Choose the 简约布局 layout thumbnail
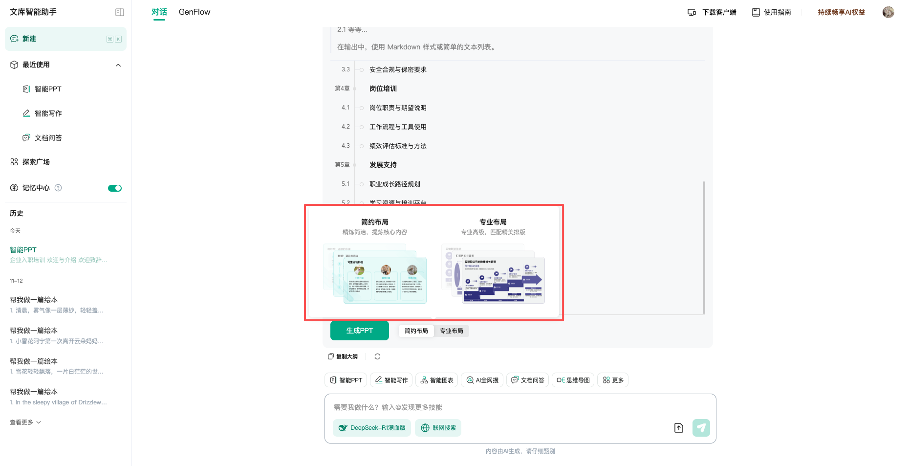 pos(375,274)
